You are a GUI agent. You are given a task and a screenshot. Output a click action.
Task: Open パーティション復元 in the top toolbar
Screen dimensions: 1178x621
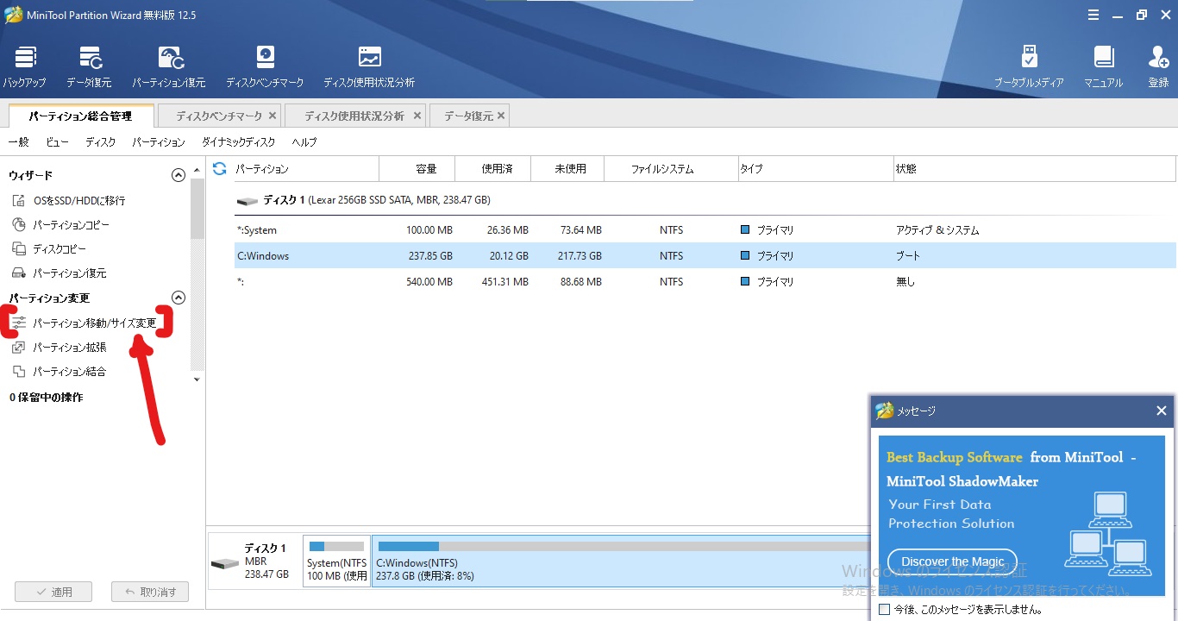point(169,67)
